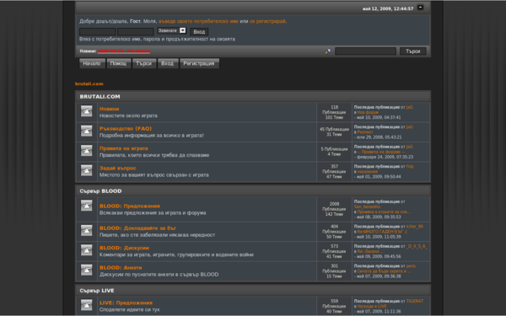Open the session length dropdown Завинаги
This screenshot has width=506, height=316.
pyautogui.click(x=172, y=30)
